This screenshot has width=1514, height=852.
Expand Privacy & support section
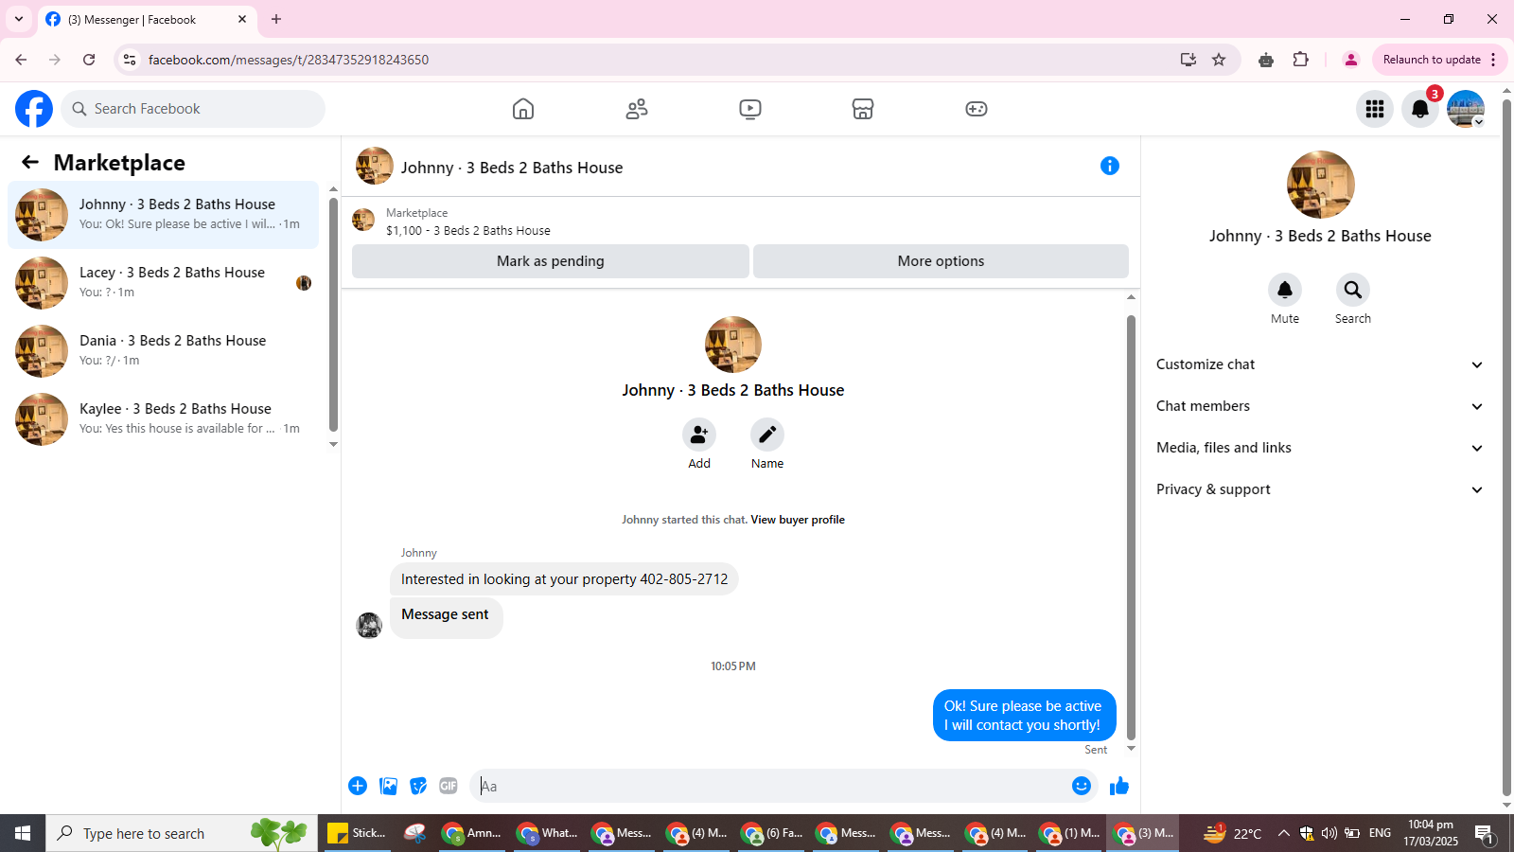coord(1320,489)
